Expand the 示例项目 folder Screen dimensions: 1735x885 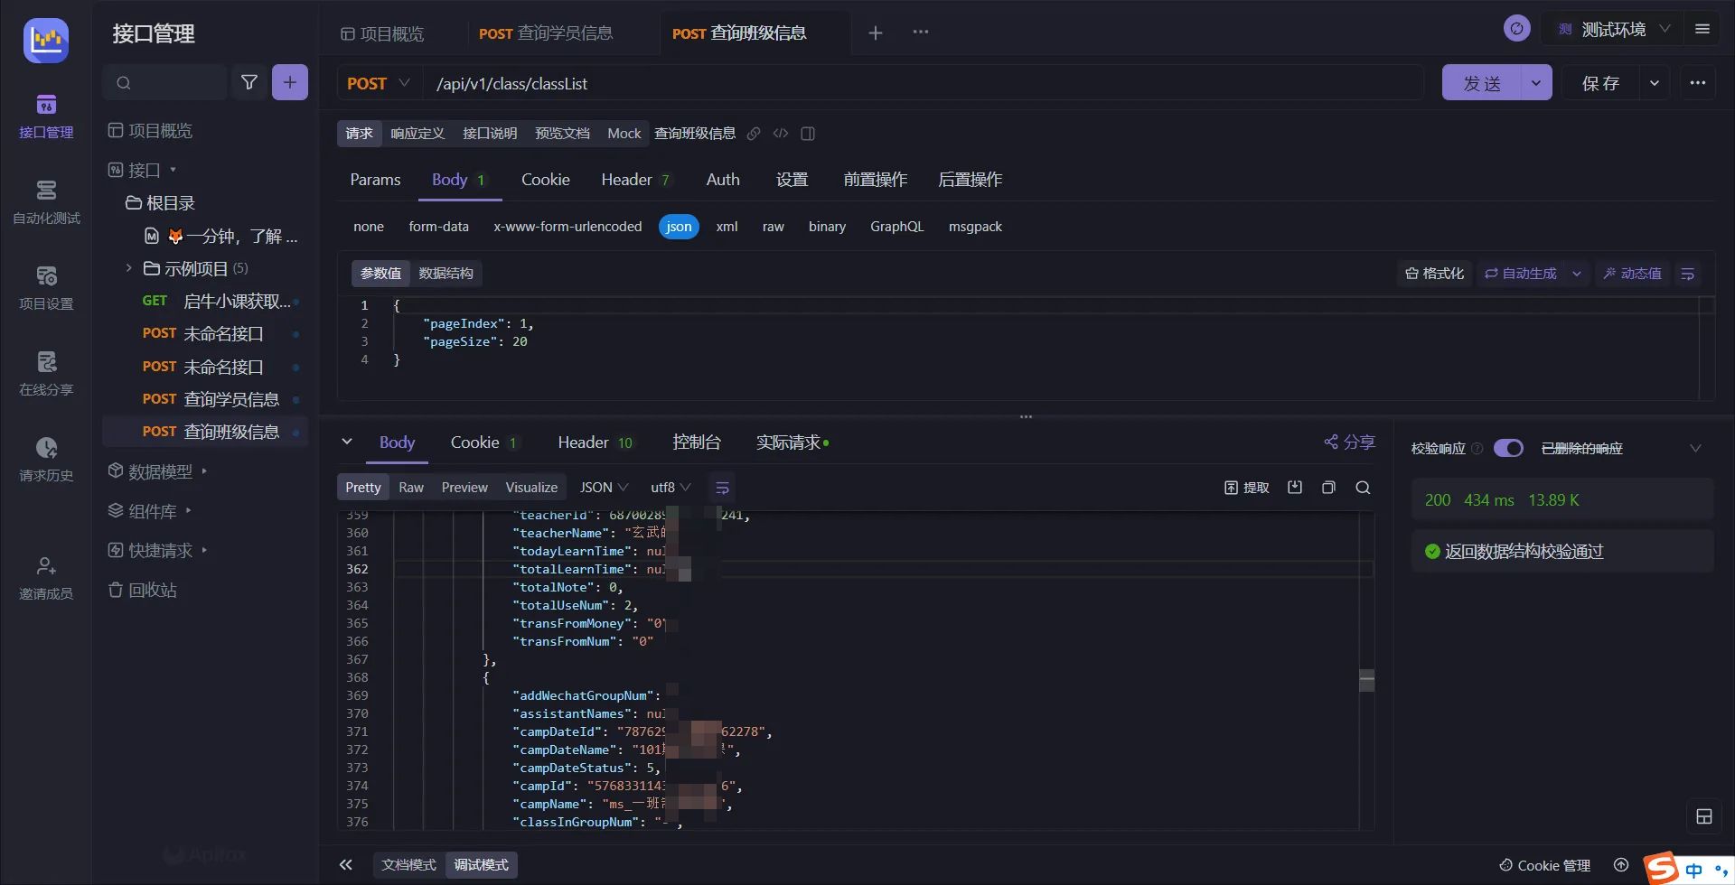128,268
